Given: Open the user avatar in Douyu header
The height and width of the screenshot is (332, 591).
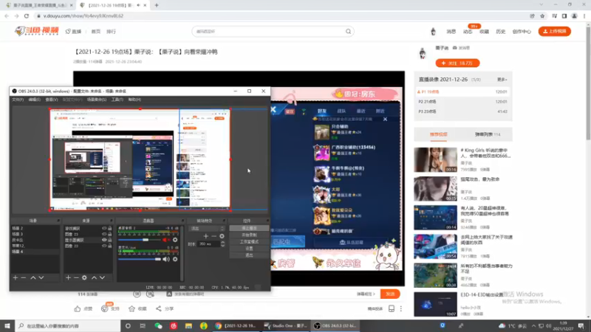Looking at the screenshot, I should click(433, 32).
